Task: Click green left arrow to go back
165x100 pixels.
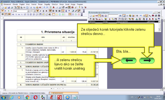Action: click(x=129, y=61)
